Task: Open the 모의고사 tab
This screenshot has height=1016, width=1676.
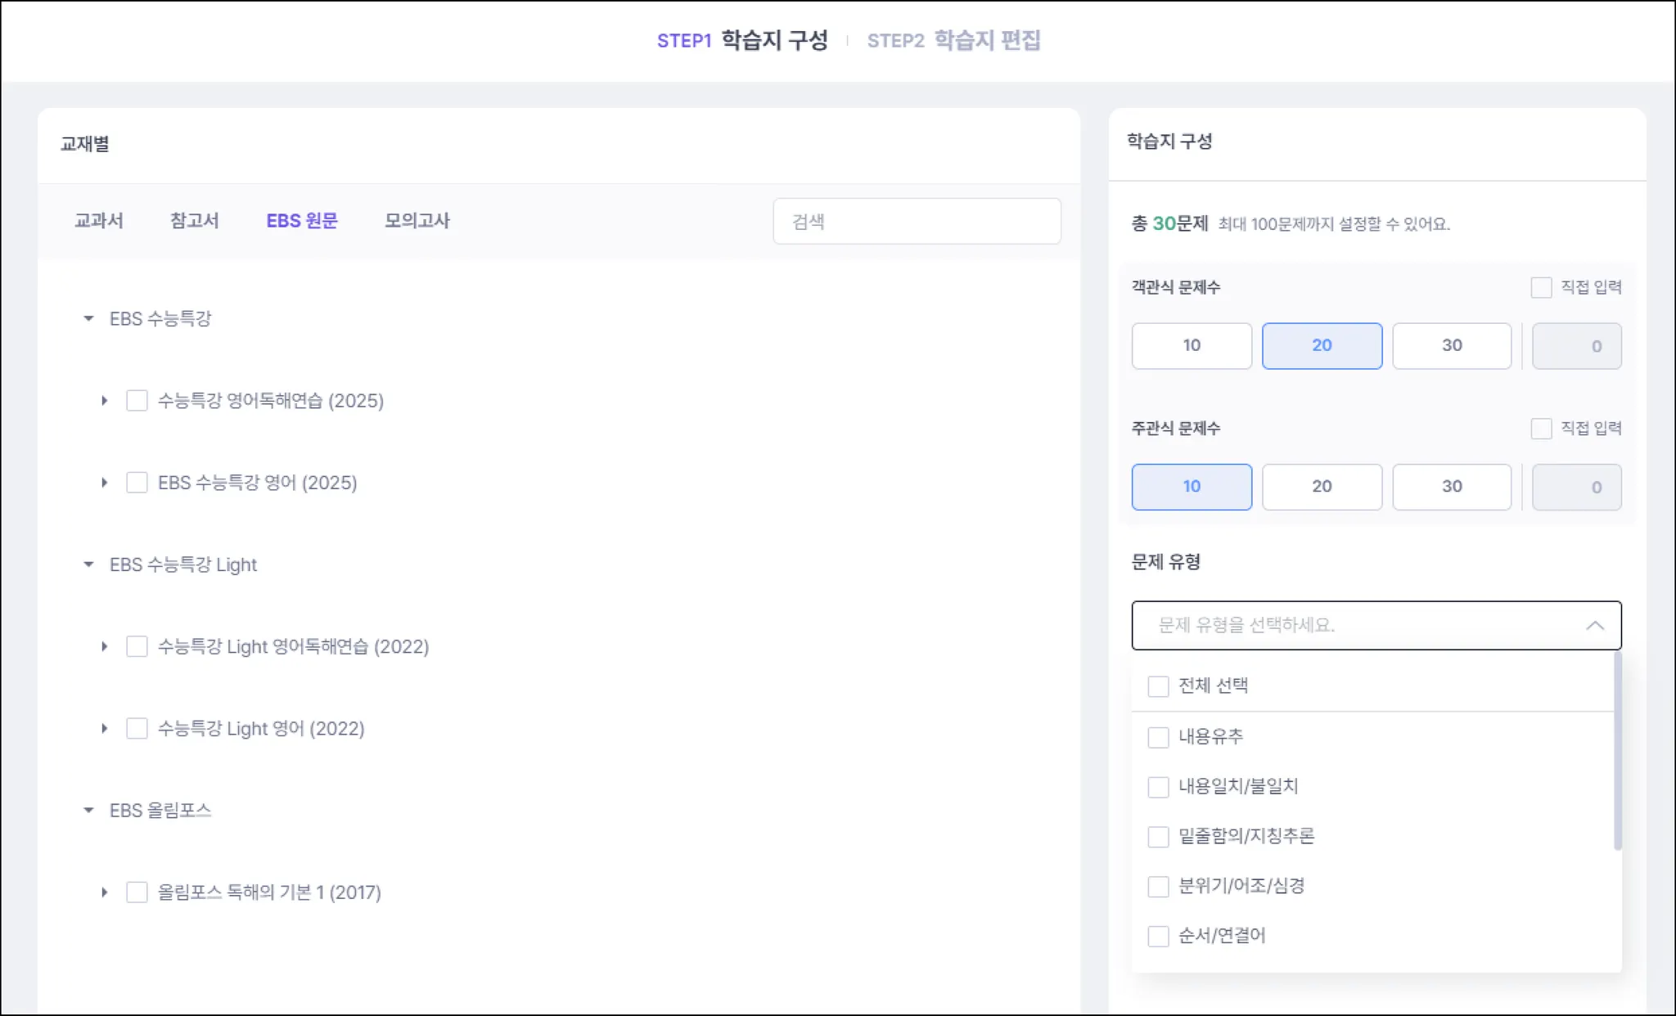Action: [417, 221]
